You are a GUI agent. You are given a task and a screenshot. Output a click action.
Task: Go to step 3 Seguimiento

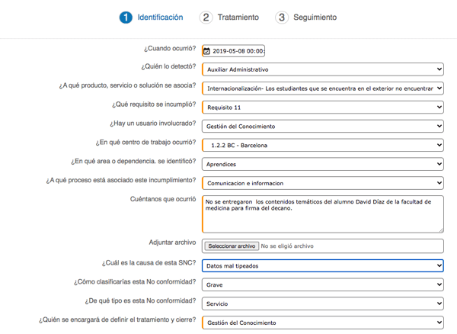coord(314,17)
